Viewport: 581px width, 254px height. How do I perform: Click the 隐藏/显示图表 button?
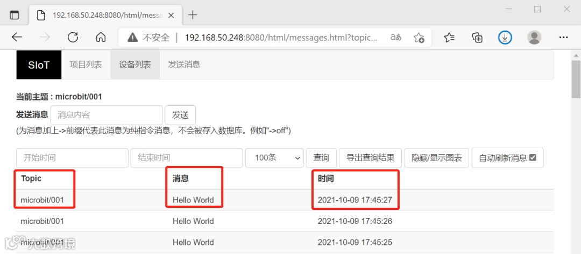pos(437,158)
